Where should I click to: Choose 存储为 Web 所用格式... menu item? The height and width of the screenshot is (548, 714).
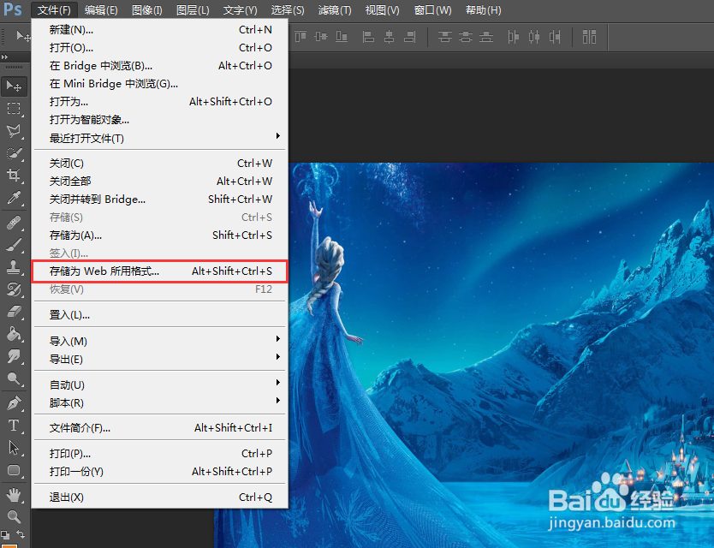tap(159, 271)
